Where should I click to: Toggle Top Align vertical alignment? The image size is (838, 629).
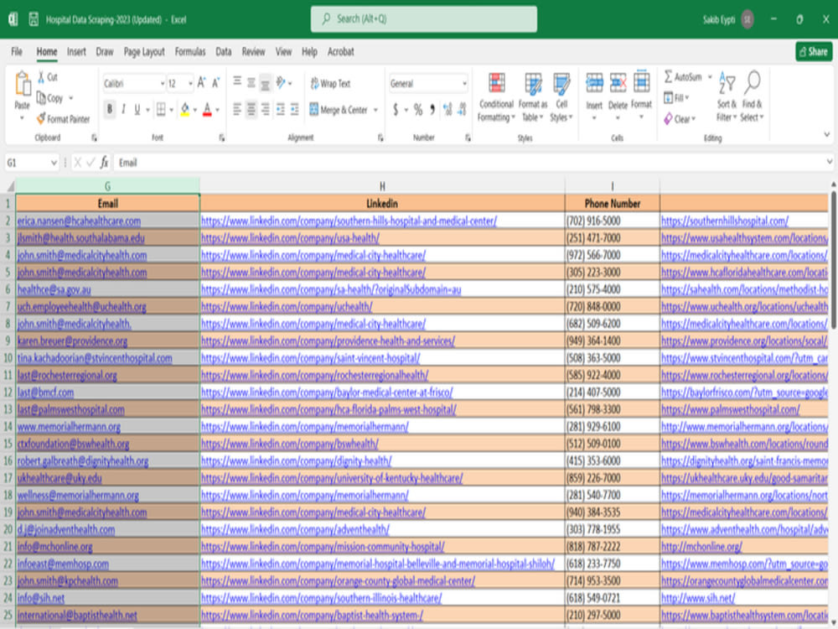click(x=237, y=82)
